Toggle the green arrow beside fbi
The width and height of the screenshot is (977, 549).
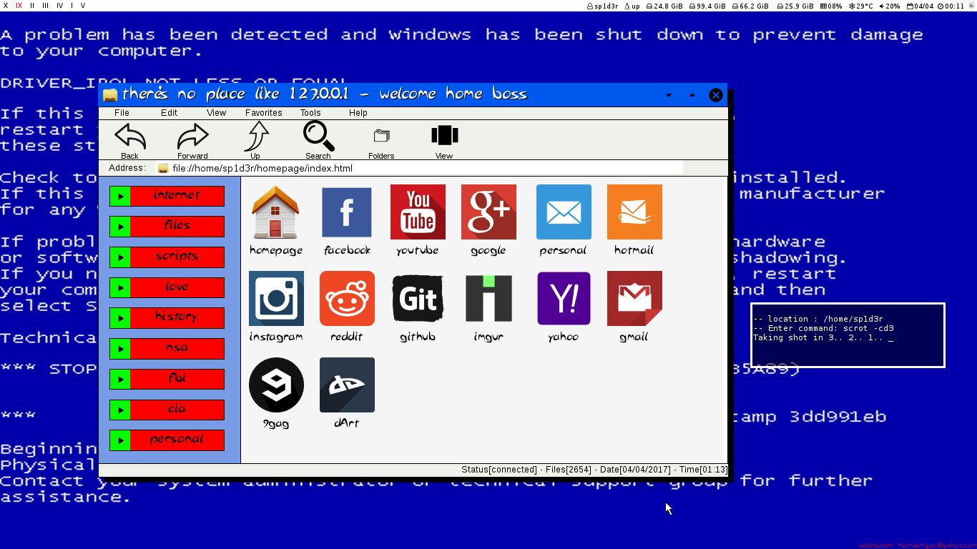[x=120, y=379]
